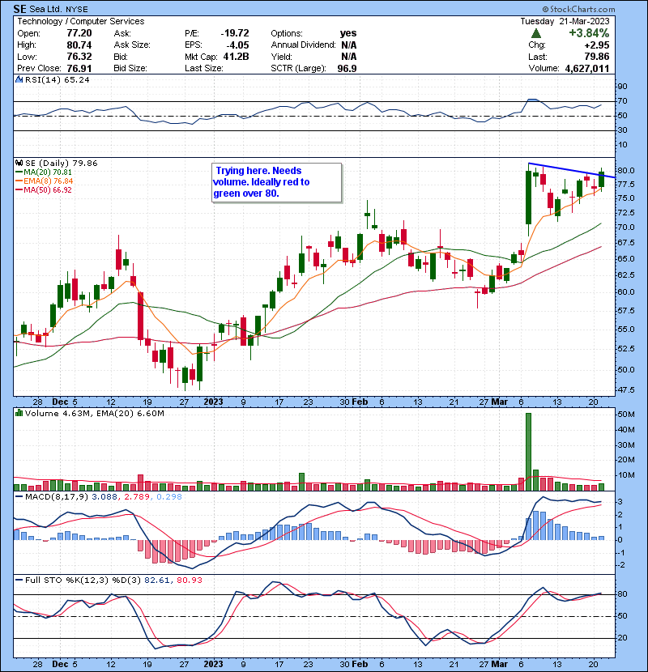Image resolution: width=648 pixels, height=672 pixels.
Task: Select the Technology / Computer Services sector line
Action: (81, 21)
